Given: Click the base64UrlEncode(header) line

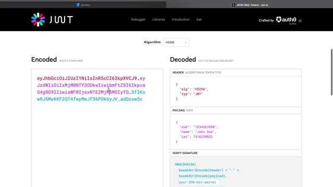Looking at the screenshot, I should click(209, 170).
